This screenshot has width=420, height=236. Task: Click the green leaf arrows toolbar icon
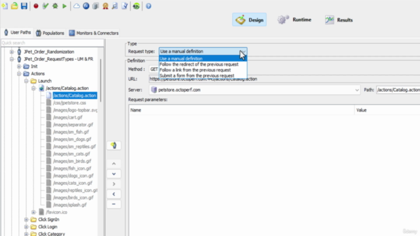[136, 6]
